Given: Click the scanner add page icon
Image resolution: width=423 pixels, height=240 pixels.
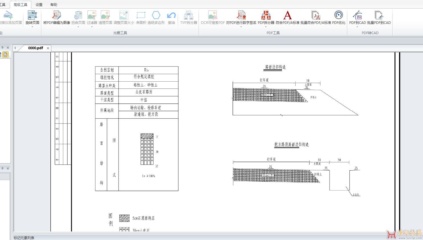Looking at the screenshot, I should coord(8,15).
